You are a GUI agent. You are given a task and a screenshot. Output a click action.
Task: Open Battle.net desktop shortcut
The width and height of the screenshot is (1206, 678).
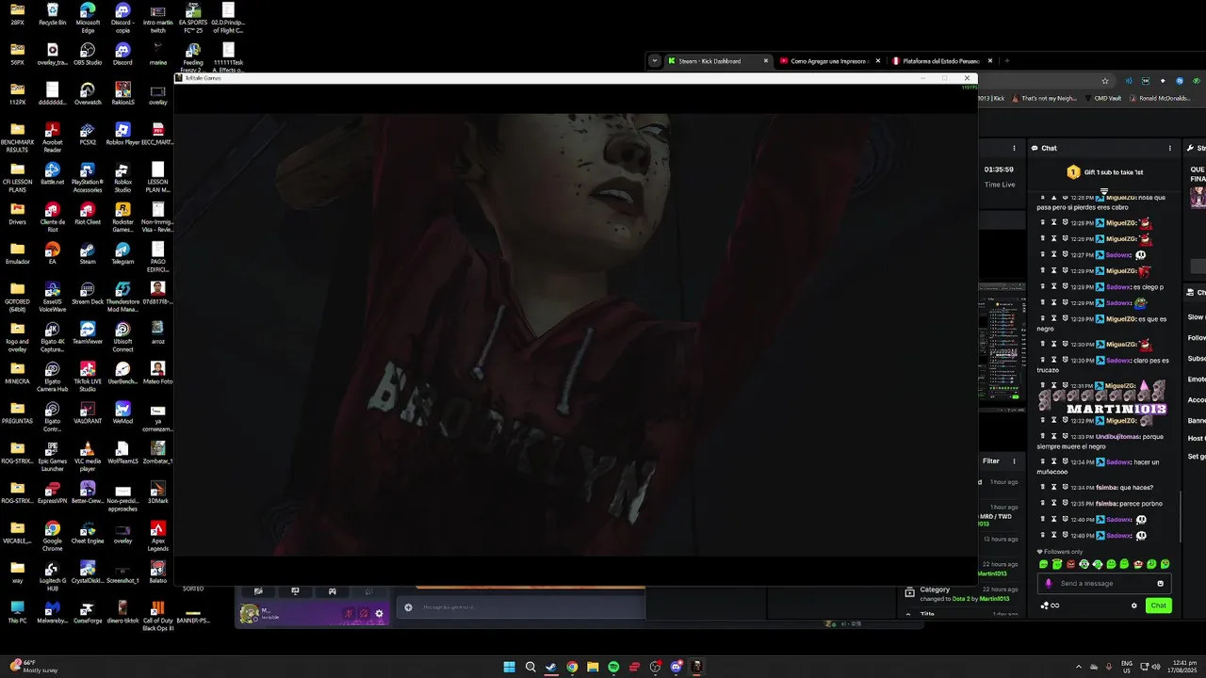(53, 173)
